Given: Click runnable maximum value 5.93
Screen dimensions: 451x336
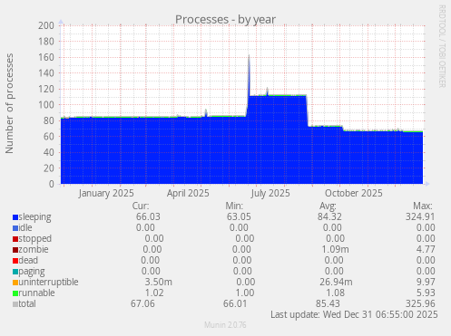Looking at the screenshot, I should pyautogui.click(x=426, y=293).
